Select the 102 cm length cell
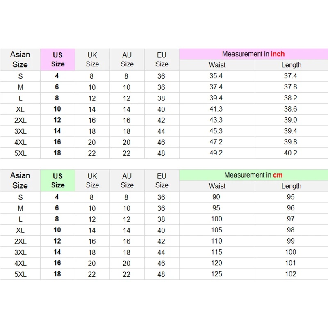The image size is (328, 328). pos(290,274)
